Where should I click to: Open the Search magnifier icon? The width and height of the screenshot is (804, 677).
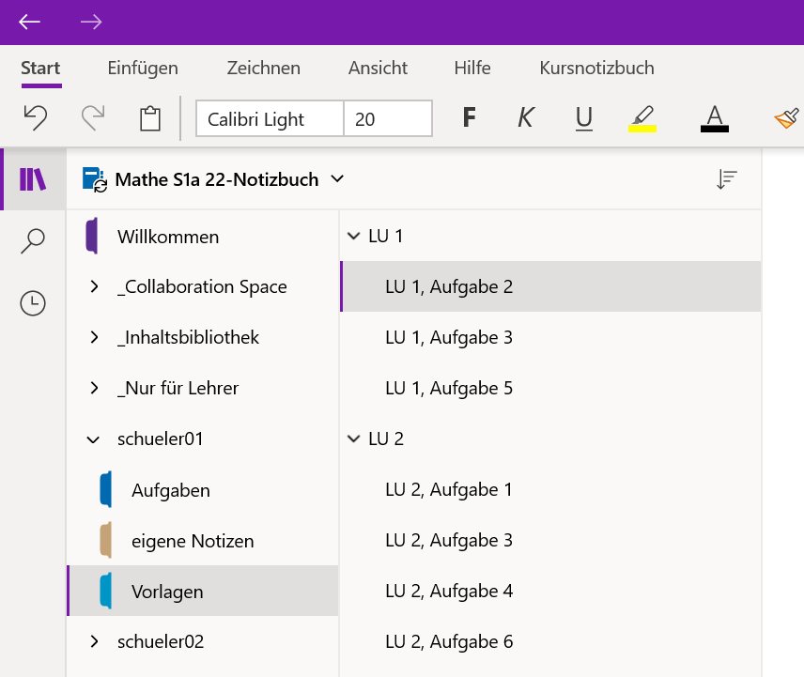click(x=33, y=241)
